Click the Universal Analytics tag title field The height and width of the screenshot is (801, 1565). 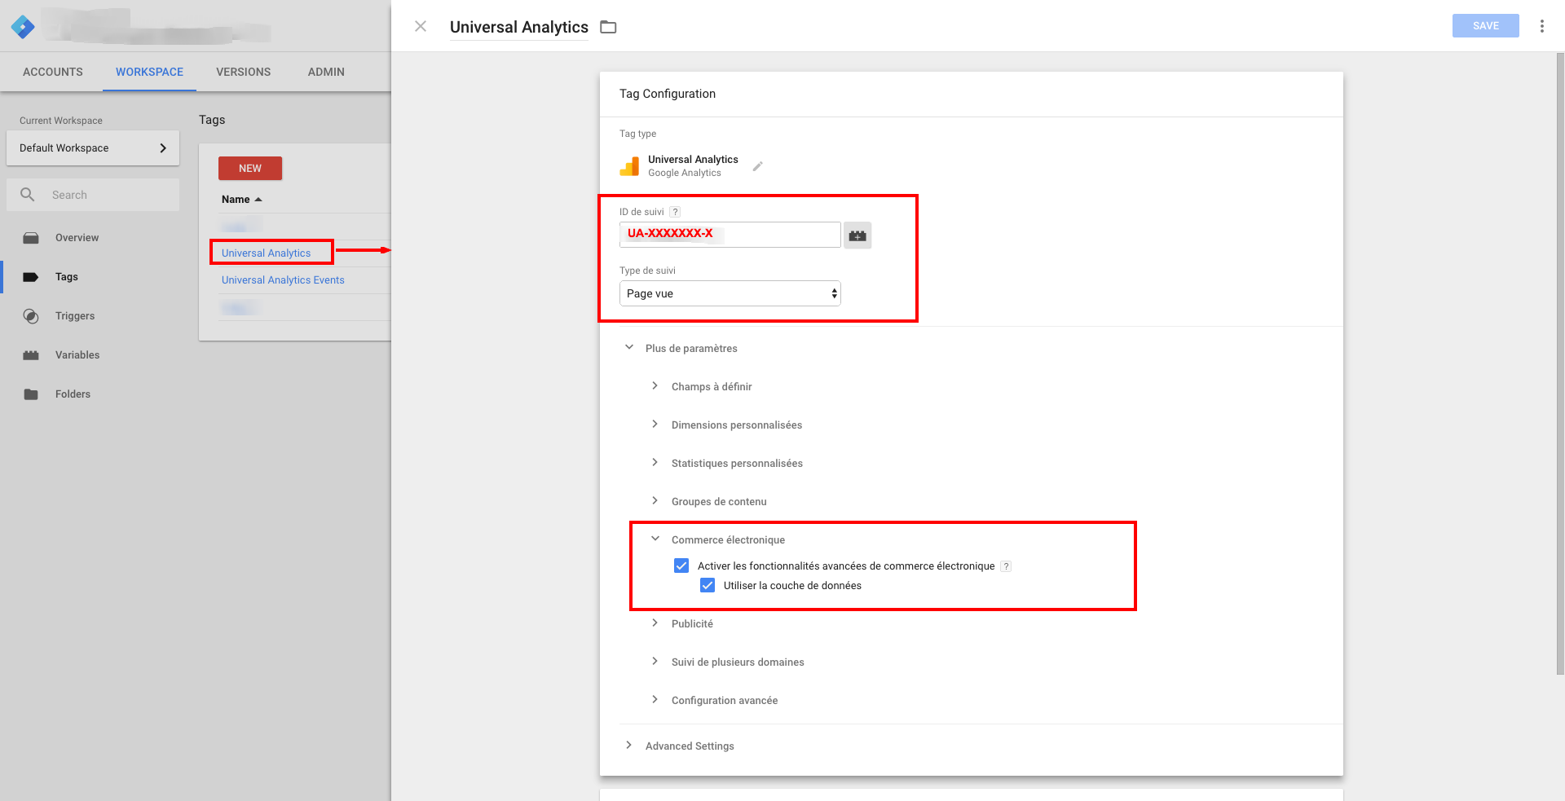pyautogui.click(x=518, y=27)
